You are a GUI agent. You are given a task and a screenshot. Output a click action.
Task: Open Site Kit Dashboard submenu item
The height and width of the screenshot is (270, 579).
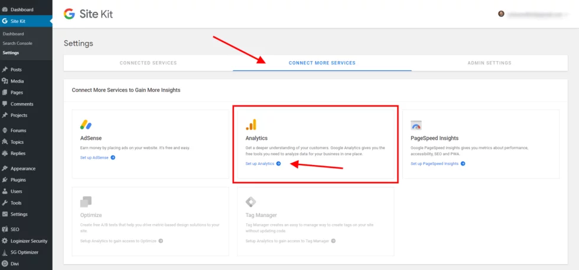coord(13,34)
